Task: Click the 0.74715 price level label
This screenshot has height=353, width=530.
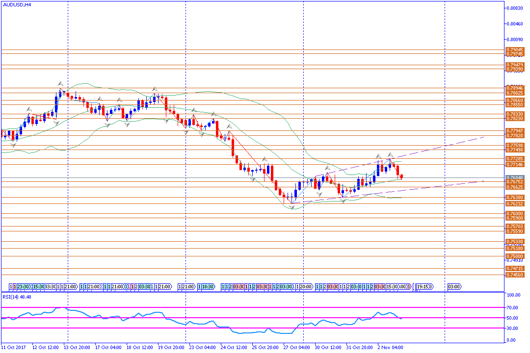Action: click(x=515, y=269)
